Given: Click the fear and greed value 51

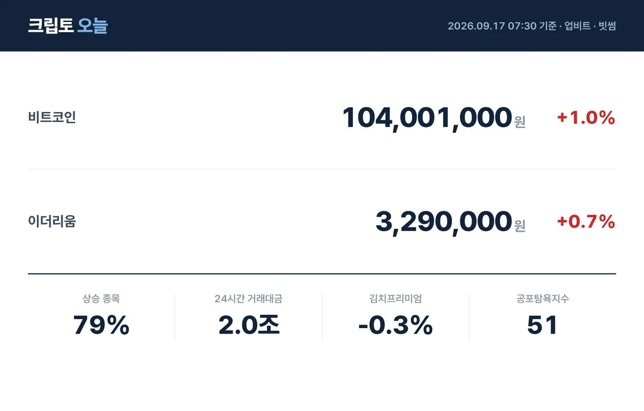Looking at the screenshot, I should 543,325.
